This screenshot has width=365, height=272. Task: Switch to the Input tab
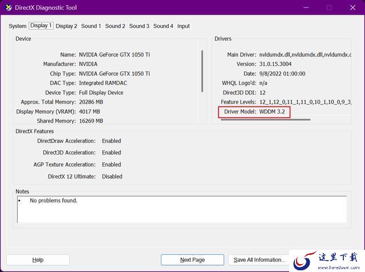pyautogui.click(x=184, y=26)
